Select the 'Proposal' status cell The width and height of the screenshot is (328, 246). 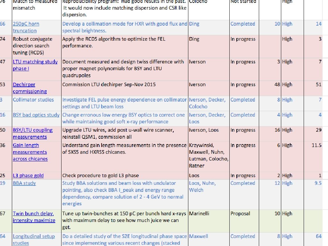click(244, 221)
